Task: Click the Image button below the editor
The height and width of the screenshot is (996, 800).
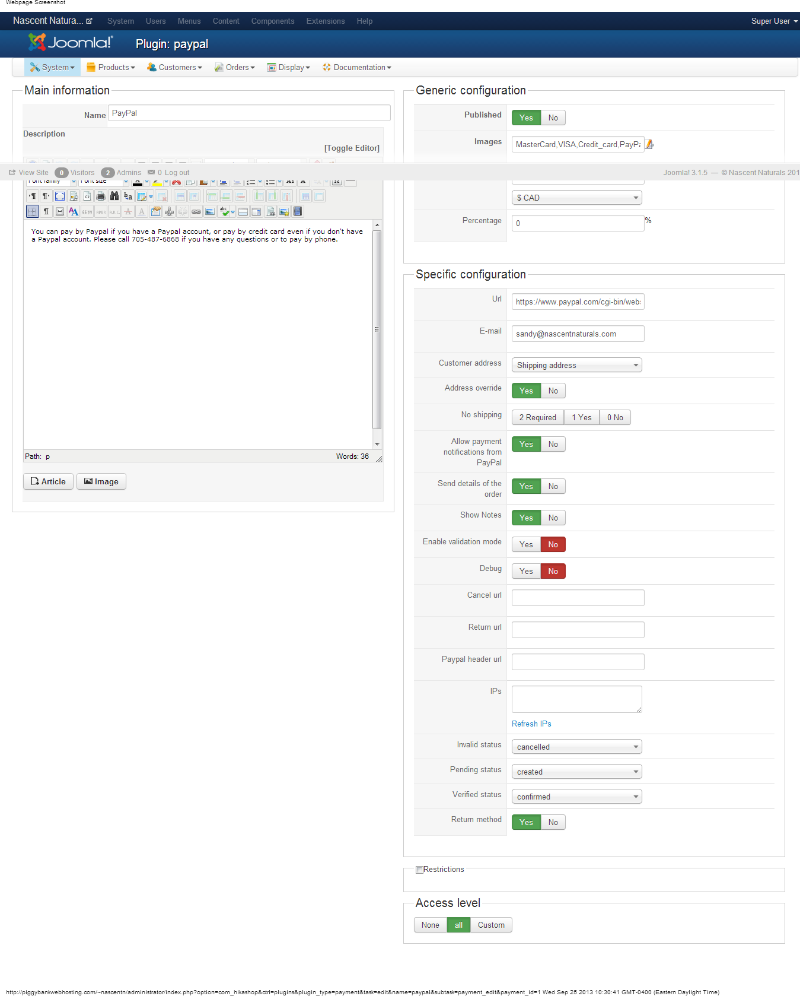Action: 101,481
